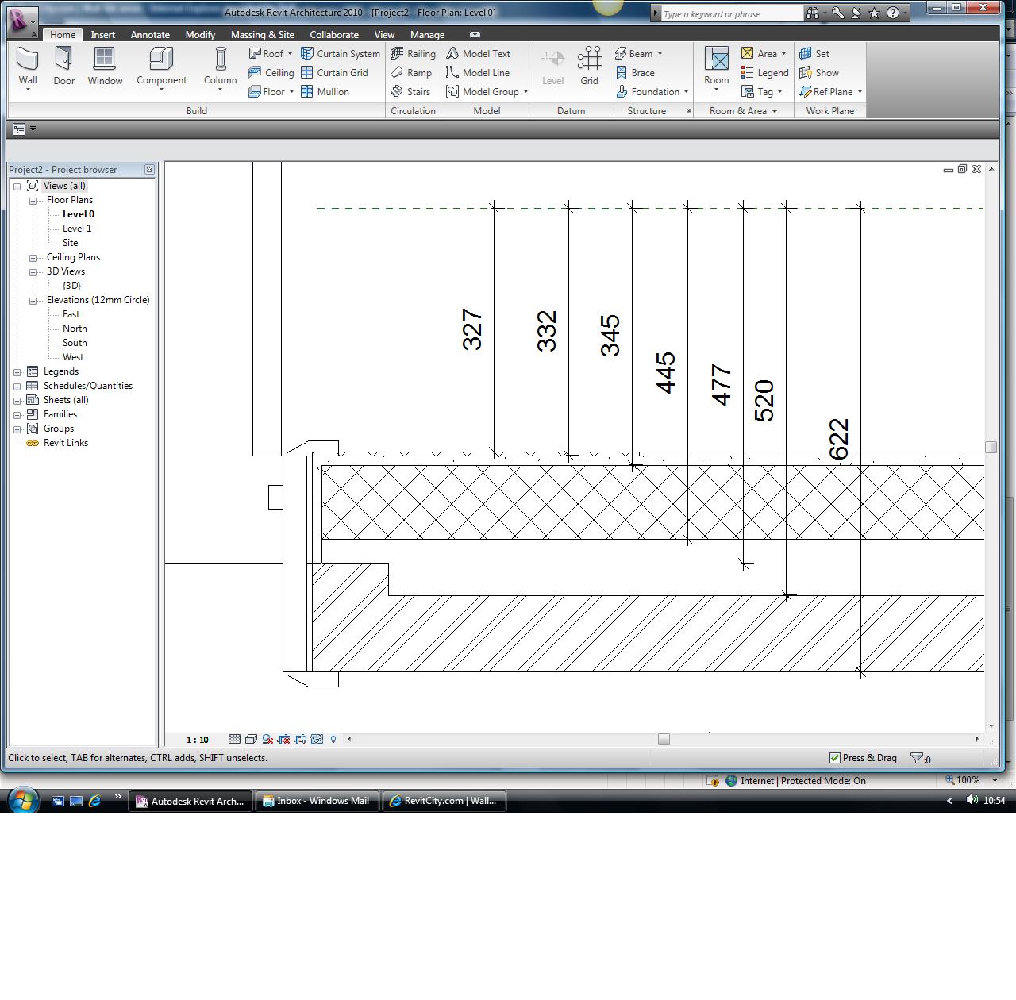Activate the Curtain System tool
This screenshot has width=1016, height=1000.
point(340,54)
